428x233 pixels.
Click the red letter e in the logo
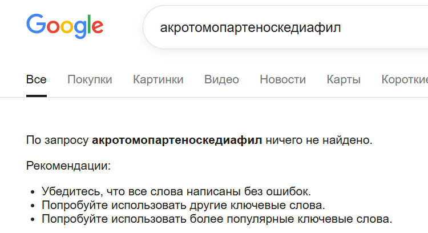97,27
